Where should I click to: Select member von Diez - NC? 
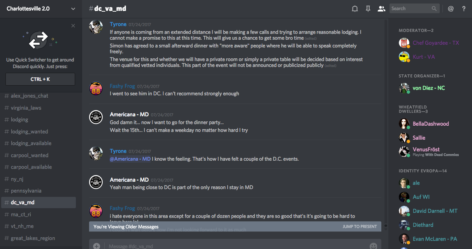(428, 88)
